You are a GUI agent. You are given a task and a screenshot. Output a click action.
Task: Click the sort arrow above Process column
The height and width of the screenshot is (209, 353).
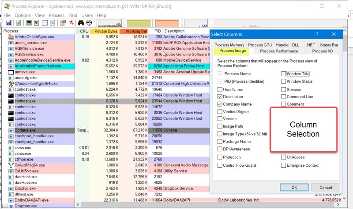click(38, 29)
